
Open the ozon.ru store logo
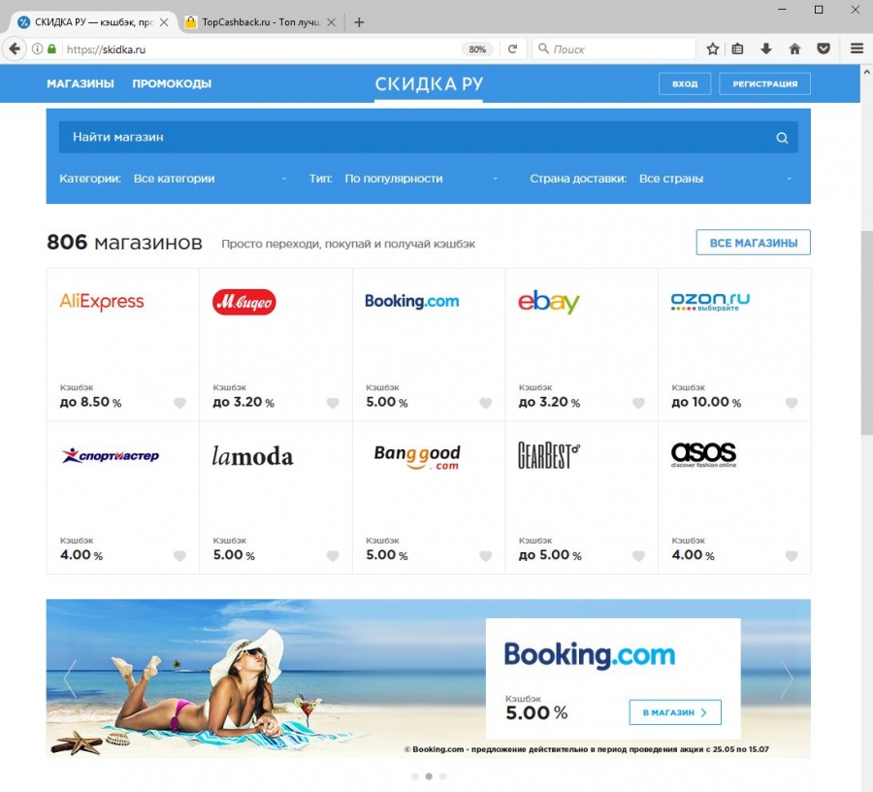710,302
